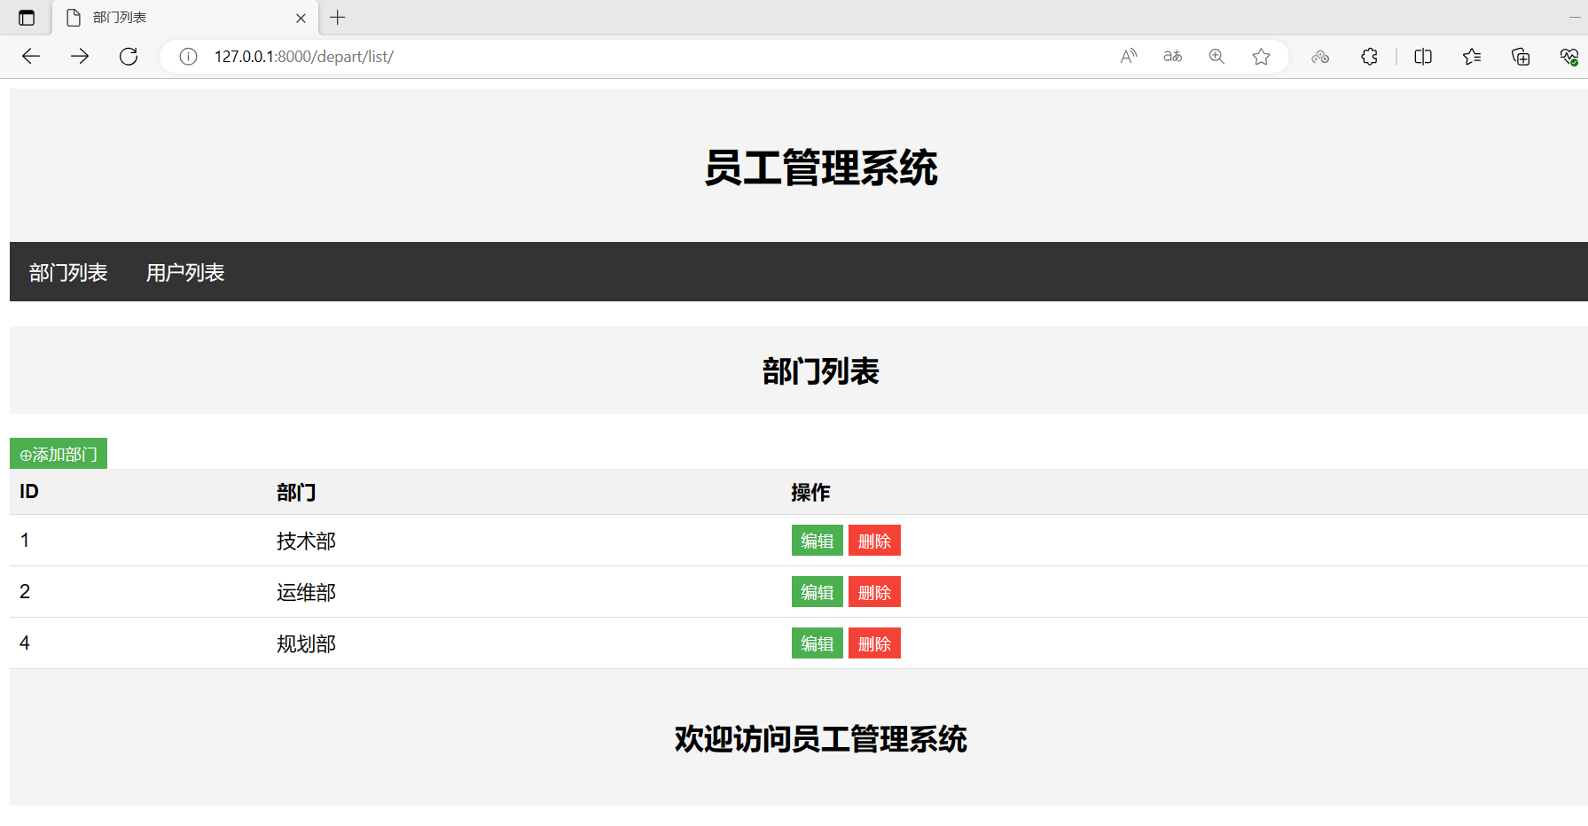Viewport: 1588px width, 826px height.
Task: Close the 部门列表 tab
Action: [301, 18]
